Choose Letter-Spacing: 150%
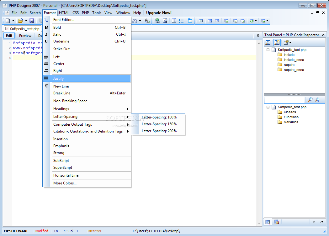The width and height of the screenshot is (329, 236). point(159,124)
